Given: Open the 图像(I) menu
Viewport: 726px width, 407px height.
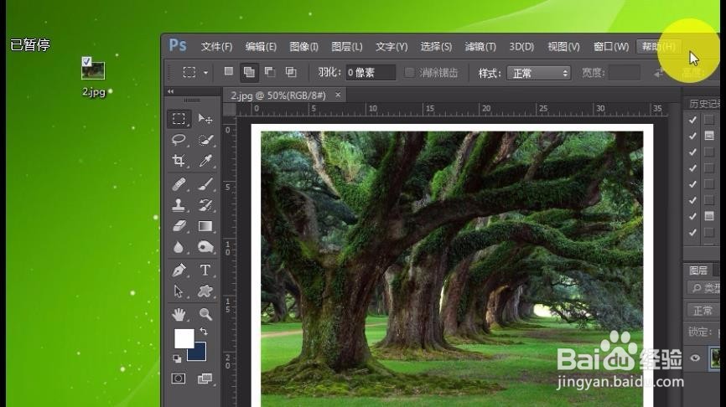Looking at the screenshot, I should click(x=303, y=47).
